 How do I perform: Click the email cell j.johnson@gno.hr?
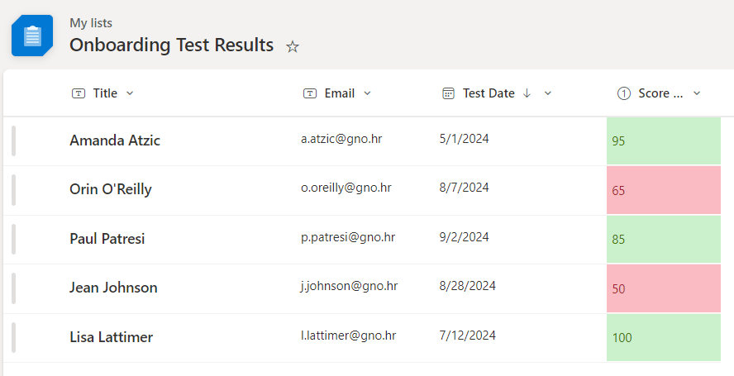(349, 286)
